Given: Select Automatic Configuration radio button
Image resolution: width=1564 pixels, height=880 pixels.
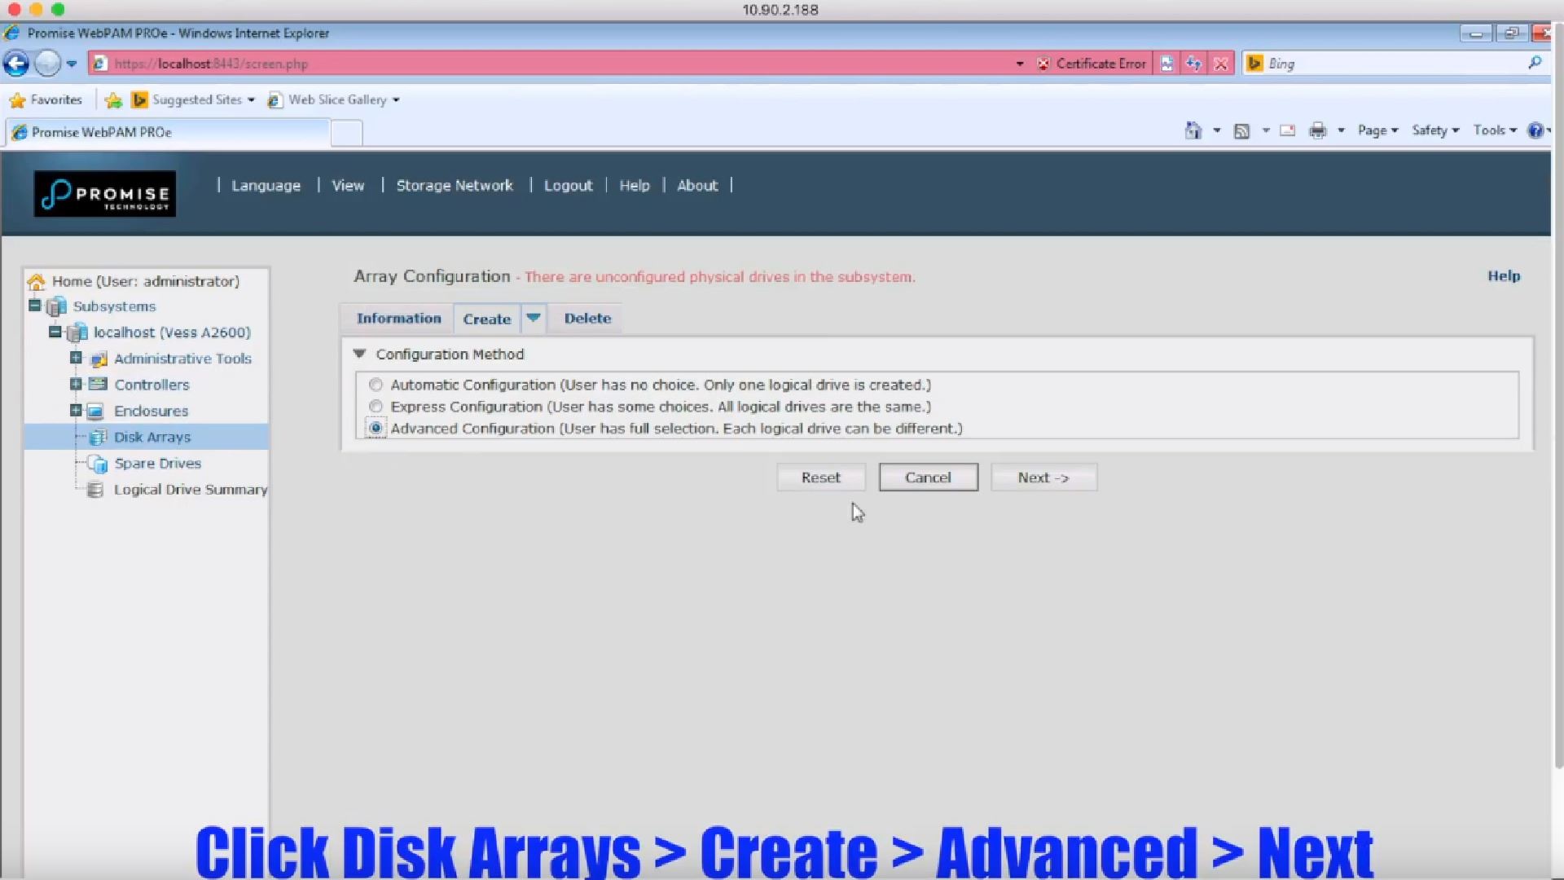Looking at the screenshot, I should click(x=376, y=385).
